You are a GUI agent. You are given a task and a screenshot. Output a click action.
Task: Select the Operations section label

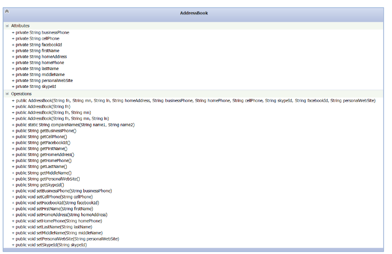[21, 94]
